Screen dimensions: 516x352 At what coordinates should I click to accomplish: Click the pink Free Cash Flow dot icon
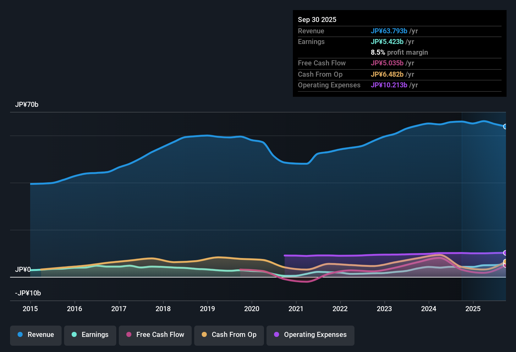(129, 335)
